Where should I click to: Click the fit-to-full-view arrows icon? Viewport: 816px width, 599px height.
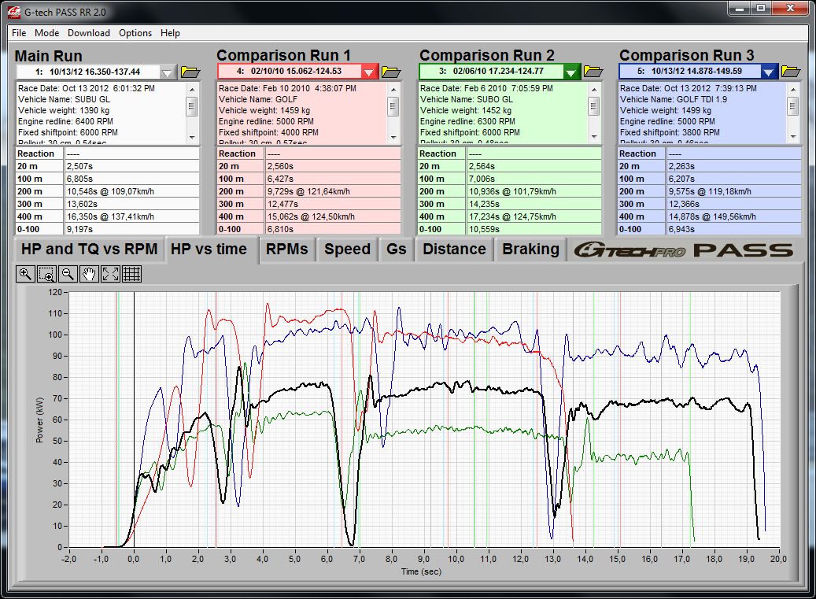click(x=110, y=274)
